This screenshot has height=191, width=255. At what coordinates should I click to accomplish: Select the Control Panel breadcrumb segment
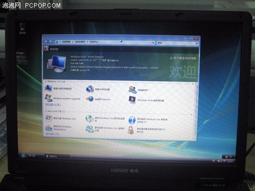click(x=66, y=42)
